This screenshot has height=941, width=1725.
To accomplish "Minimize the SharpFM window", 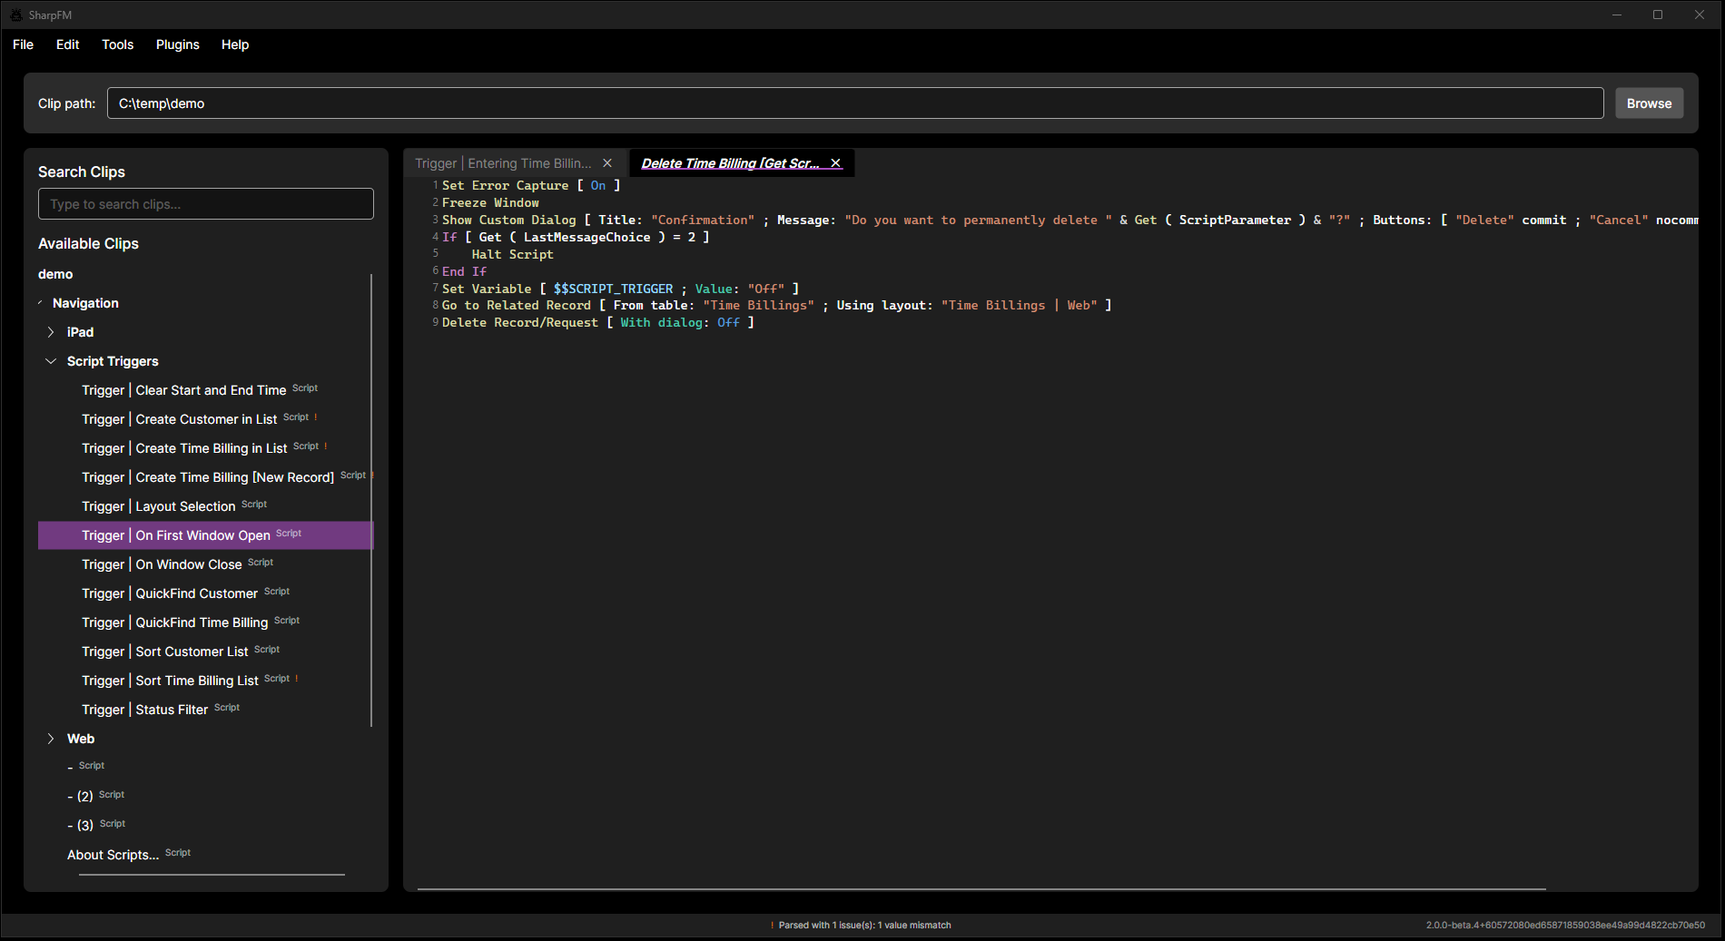I will click(1617, 15).
